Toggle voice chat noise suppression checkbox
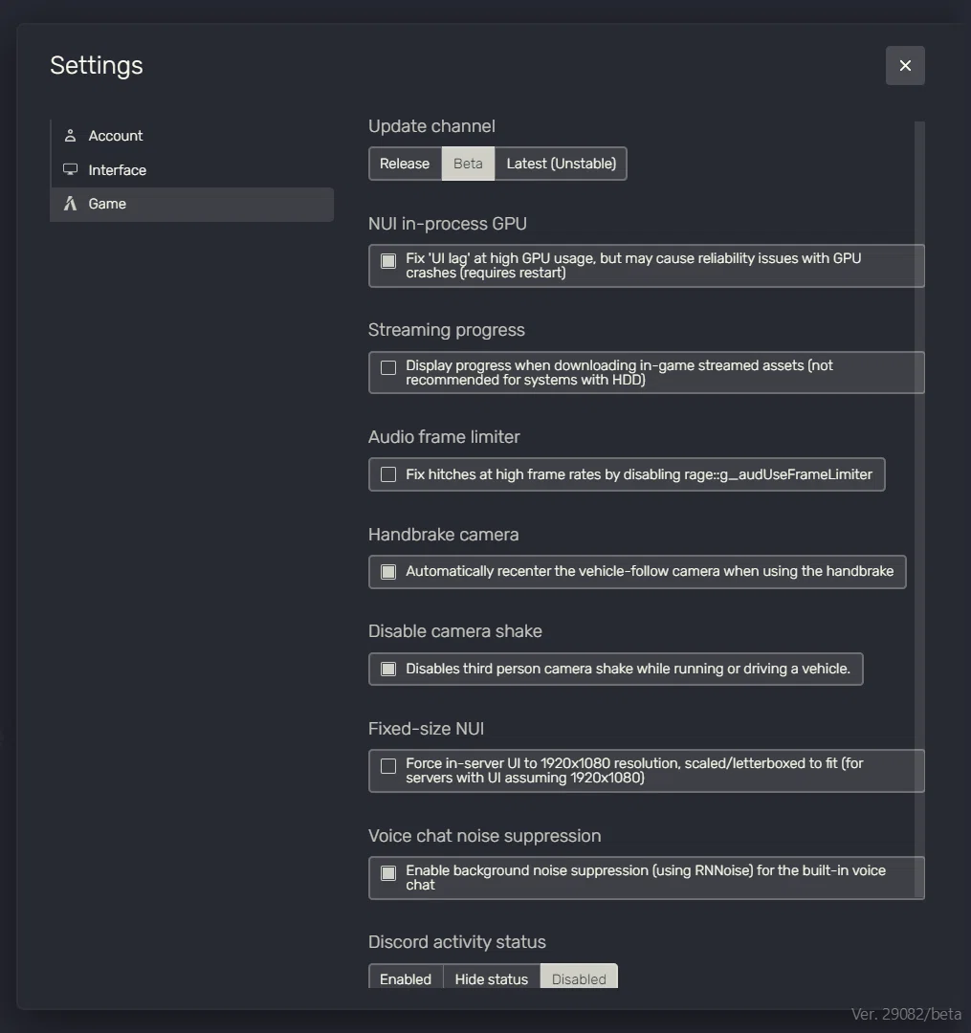The image size is (971, 1033). 388,873
